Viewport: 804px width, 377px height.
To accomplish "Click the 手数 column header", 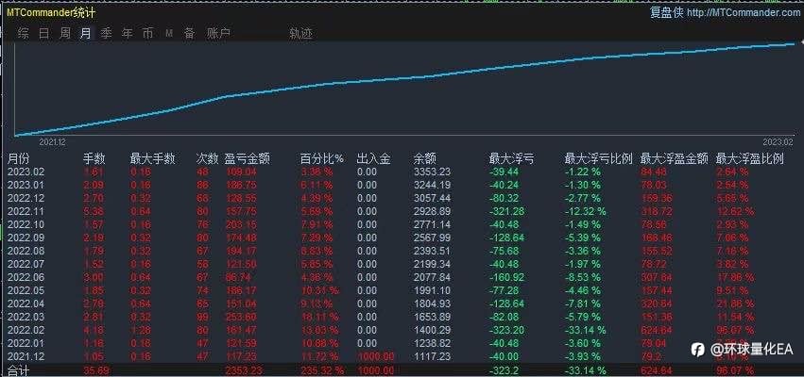I will [x=94, y=158].
